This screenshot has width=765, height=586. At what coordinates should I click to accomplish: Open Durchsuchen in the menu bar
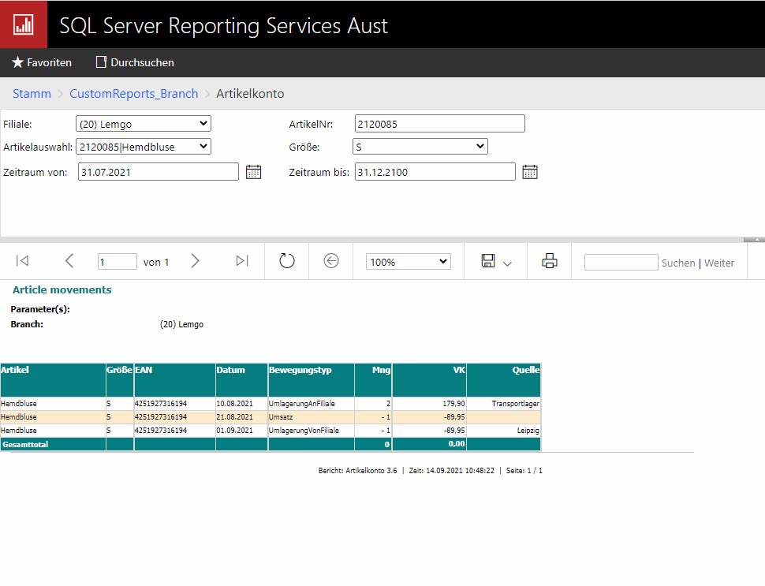pyautogui.click(x=135, y=62)
